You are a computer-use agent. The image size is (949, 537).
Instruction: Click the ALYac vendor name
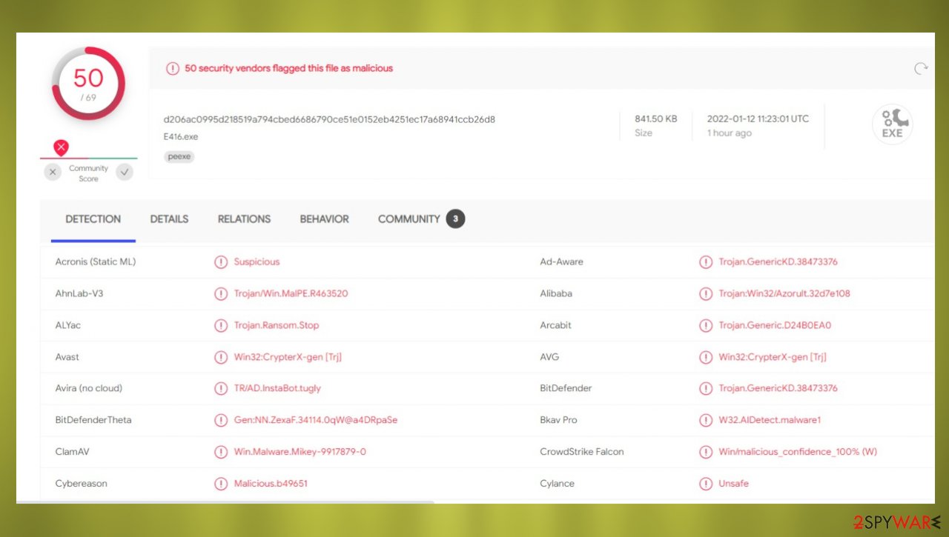tap(68, 325)
